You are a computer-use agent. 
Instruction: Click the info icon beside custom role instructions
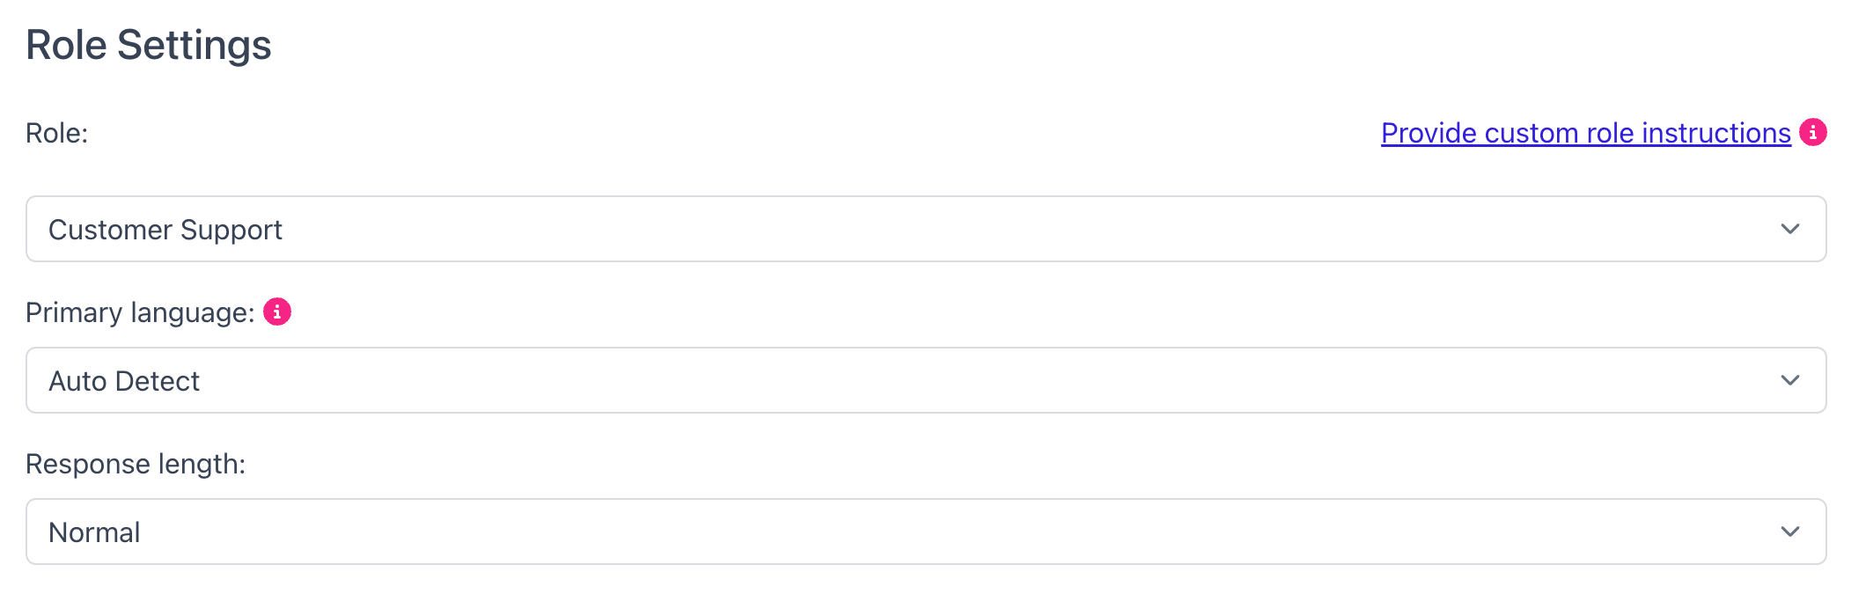(x=1812, y=132)
